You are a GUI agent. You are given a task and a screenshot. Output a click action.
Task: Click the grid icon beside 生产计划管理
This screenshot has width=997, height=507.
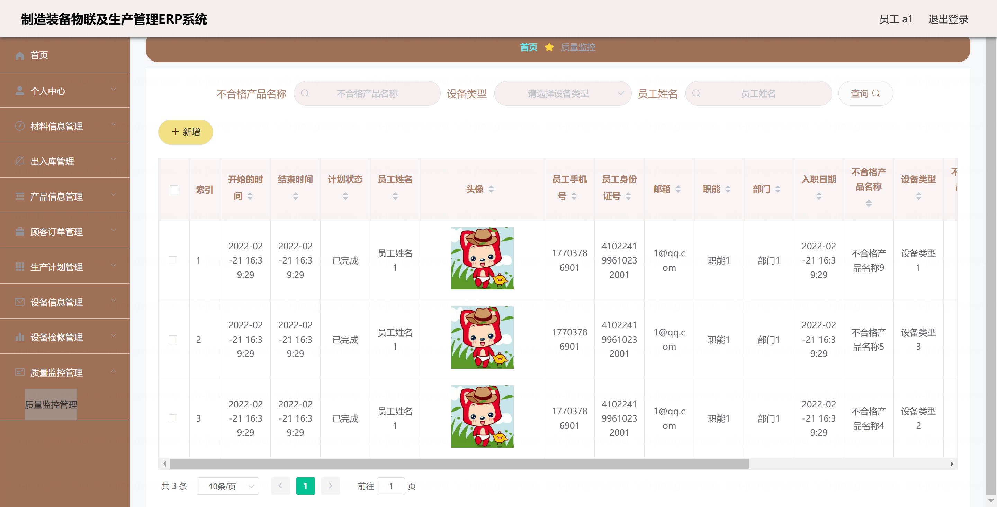[20, 266]
